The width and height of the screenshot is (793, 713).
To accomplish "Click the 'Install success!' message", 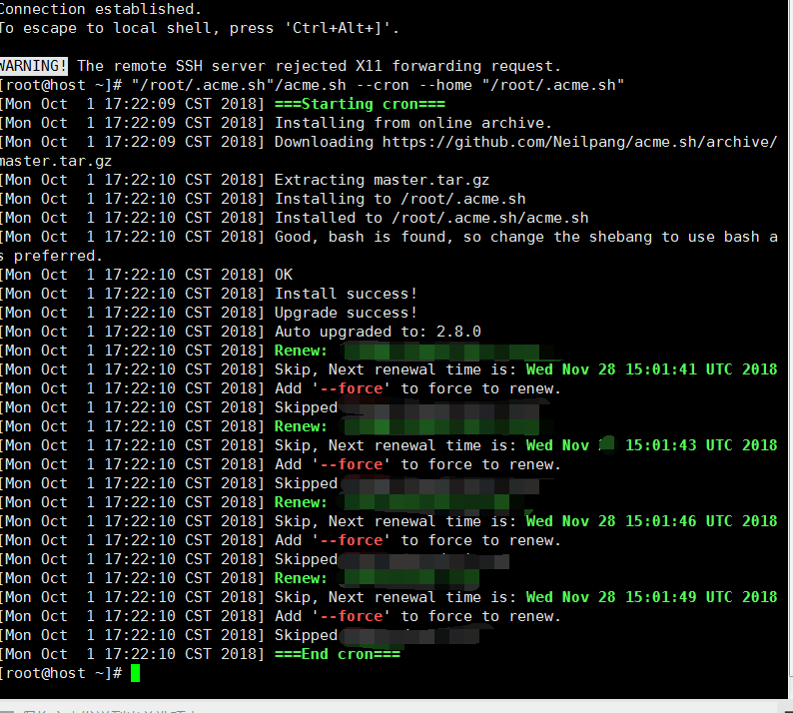I will (346, 294).
